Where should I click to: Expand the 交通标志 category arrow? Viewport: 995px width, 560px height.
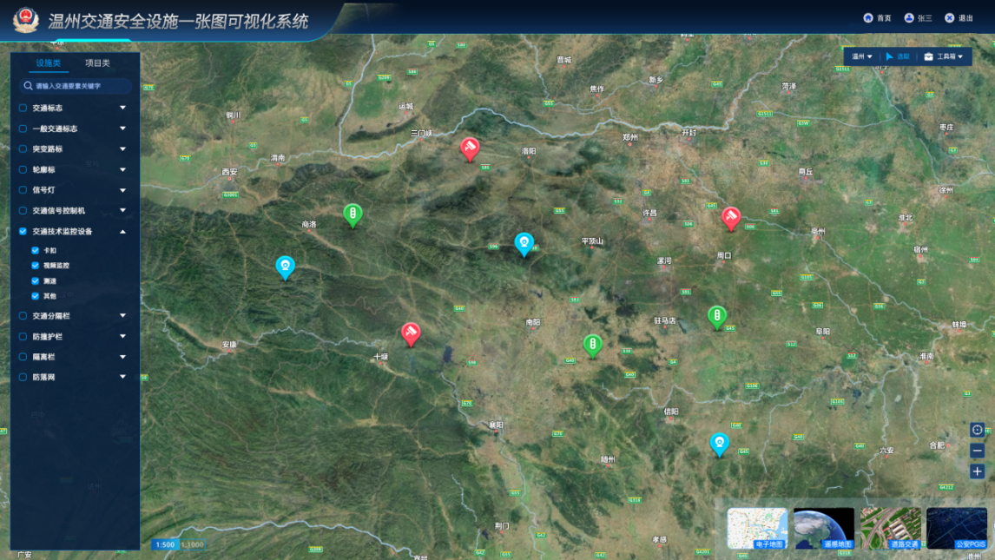pyautogui.click(x=122, y=108)
